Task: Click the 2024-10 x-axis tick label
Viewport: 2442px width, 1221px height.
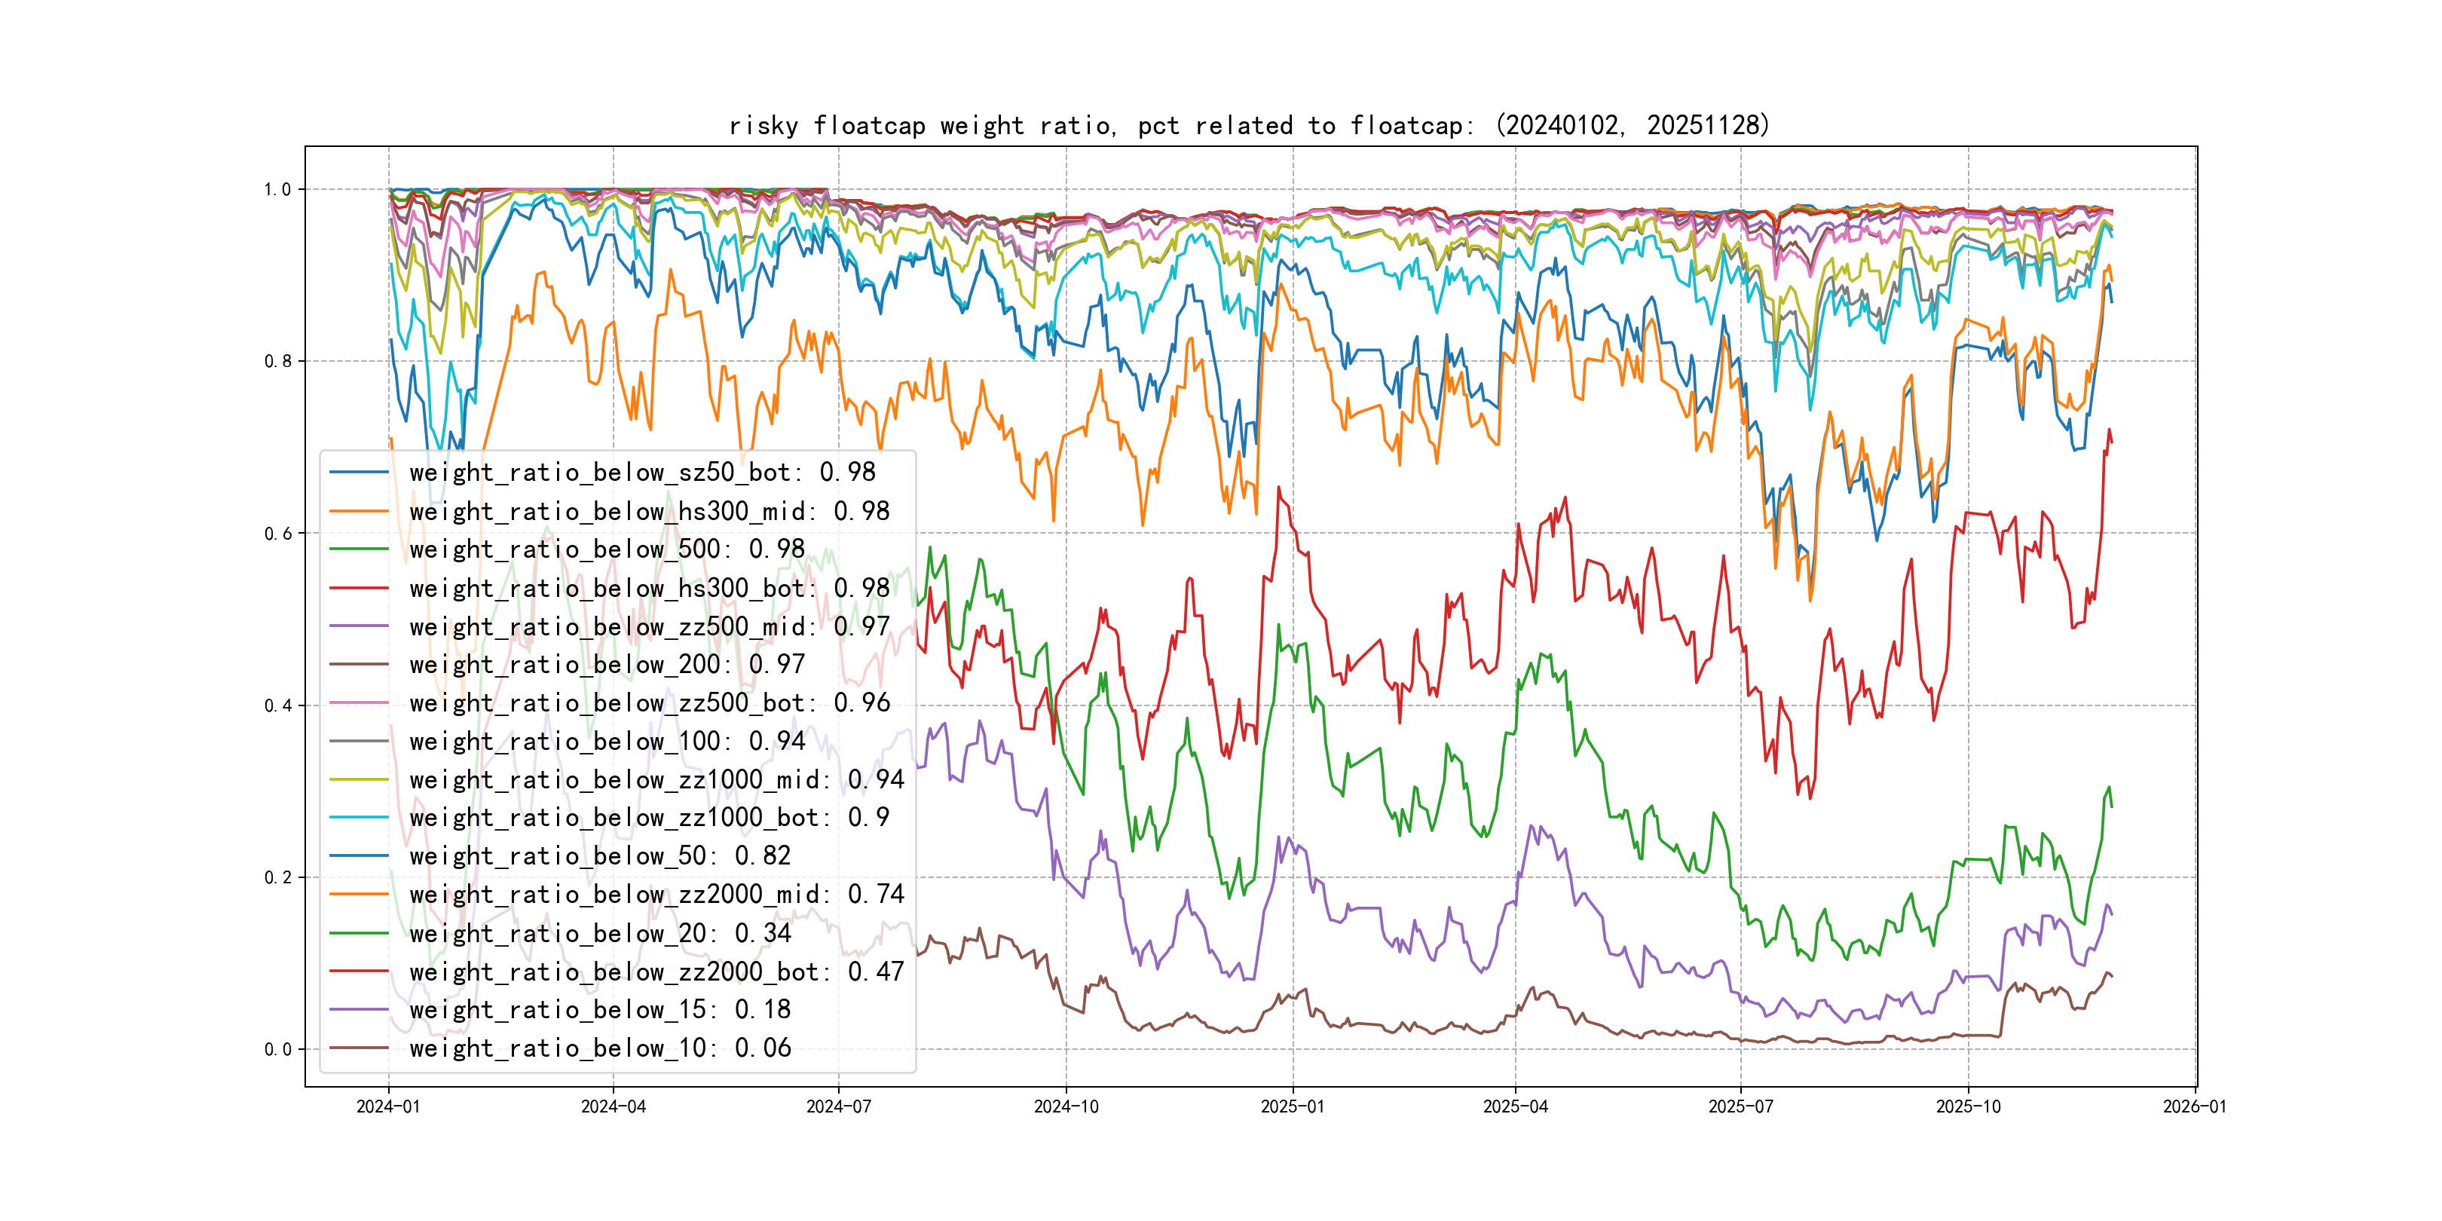Action: 1066,1106
